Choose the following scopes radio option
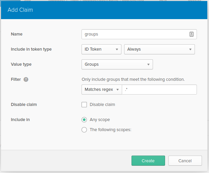Screen dimensions: 209x173 click(x=84, y=130)
